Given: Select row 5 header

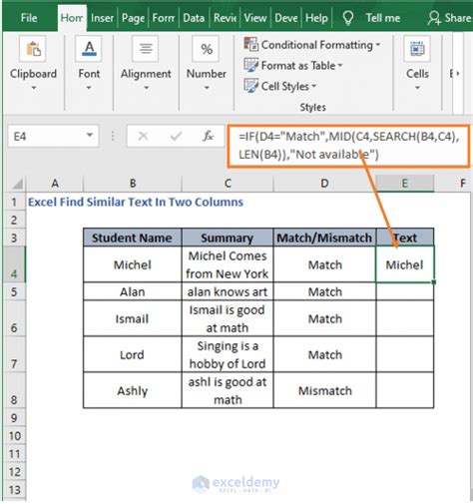Looking at the screenshot, I should point(14,291).
